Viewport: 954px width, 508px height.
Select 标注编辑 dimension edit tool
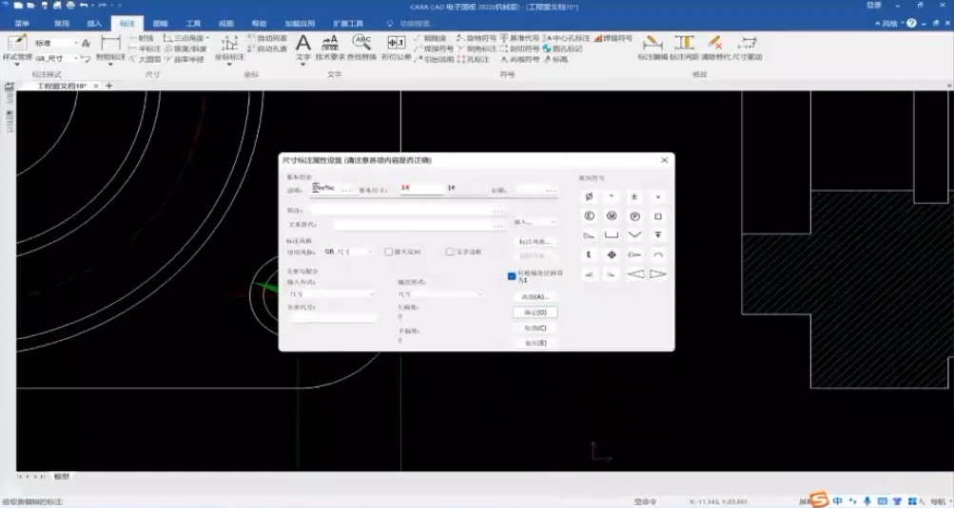[652, 48]
